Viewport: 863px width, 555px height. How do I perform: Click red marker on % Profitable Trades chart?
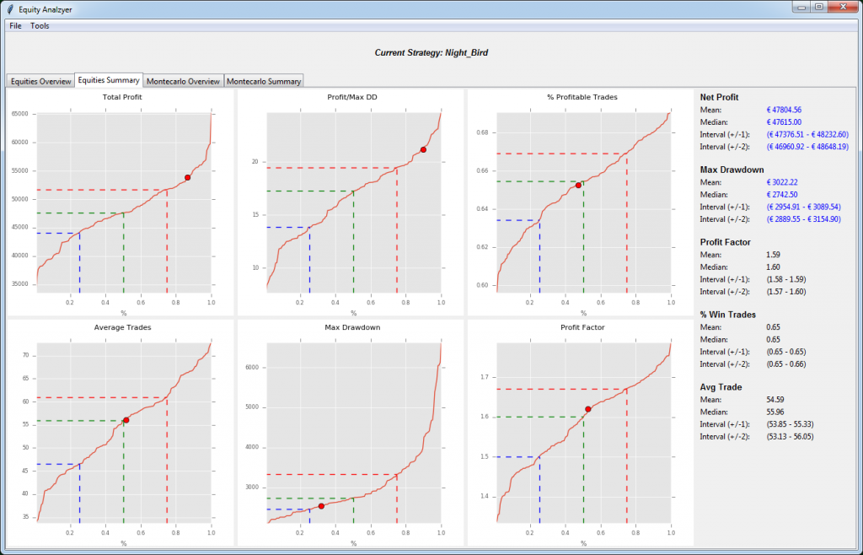pos(578,185)
